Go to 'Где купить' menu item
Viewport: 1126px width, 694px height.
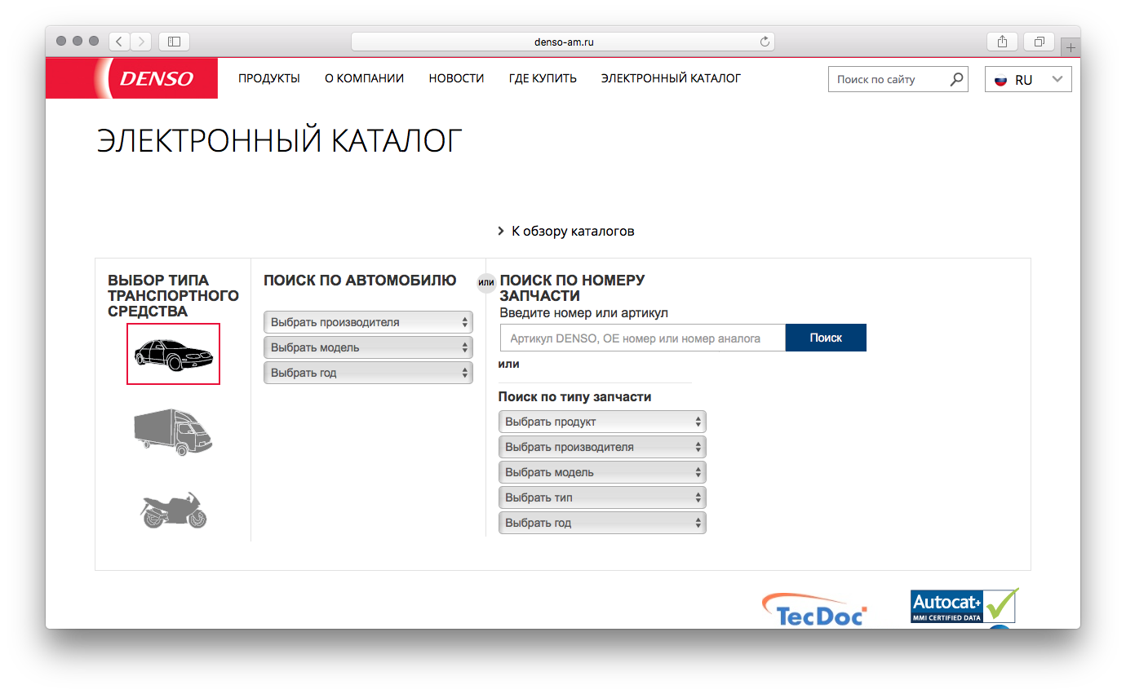click(543, 78)
